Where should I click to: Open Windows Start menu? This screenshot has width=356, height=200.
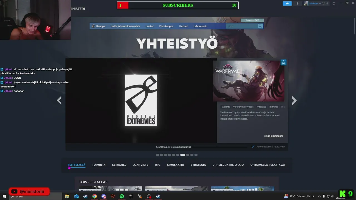click(x=4, y=196)
